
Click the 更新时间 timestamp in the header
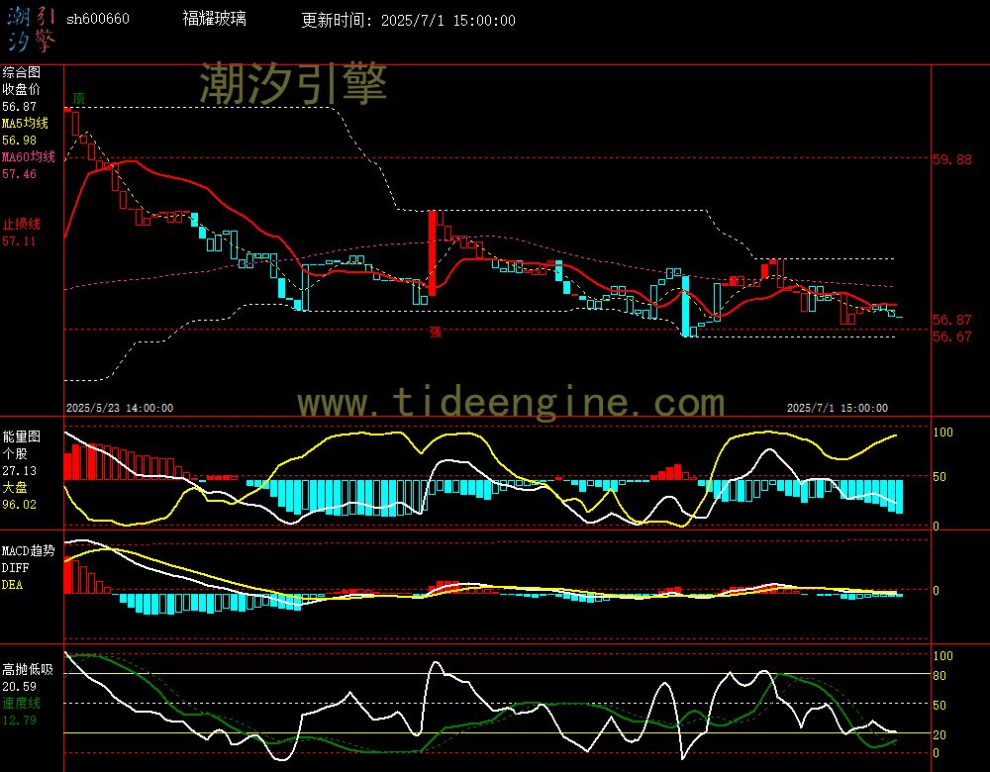coord(408,20)
